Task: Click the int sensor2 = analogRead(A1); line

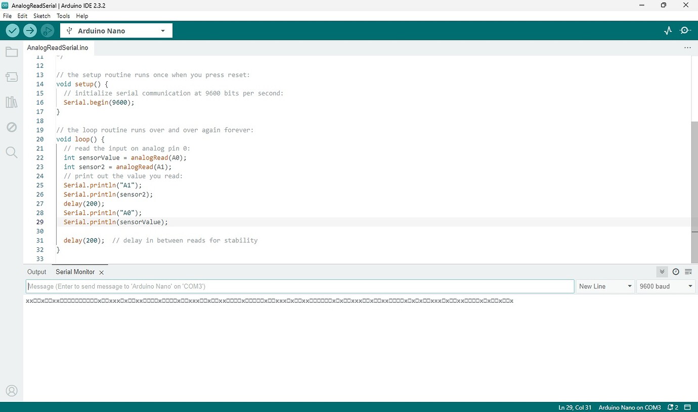Action: pos(118,167)
